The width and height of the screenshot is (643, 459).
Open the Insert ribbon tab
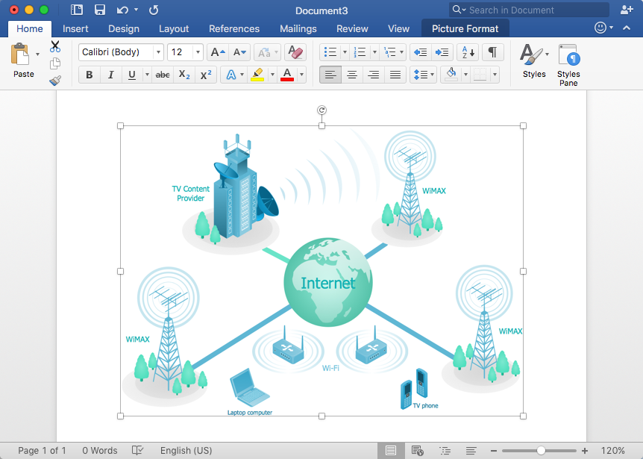[x=75, y=28]
